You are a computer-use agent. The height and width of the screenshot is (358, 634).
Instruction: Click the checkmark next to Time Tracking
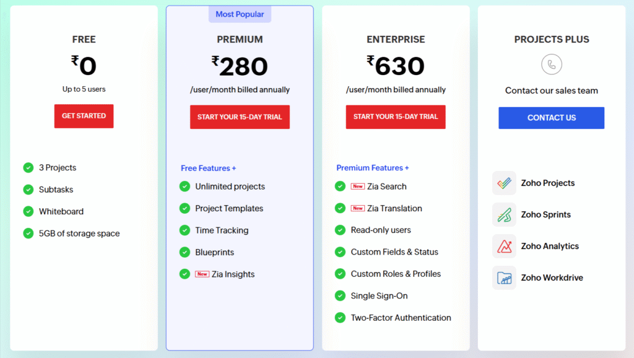(185, 230)
